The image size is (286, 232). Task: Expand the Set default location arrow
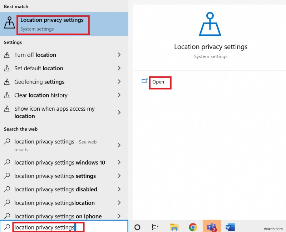(119, 68)
